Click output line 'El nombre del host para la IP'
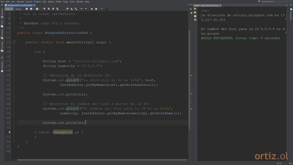Screen dimensions: 293x165 click(x=243, y=29)
